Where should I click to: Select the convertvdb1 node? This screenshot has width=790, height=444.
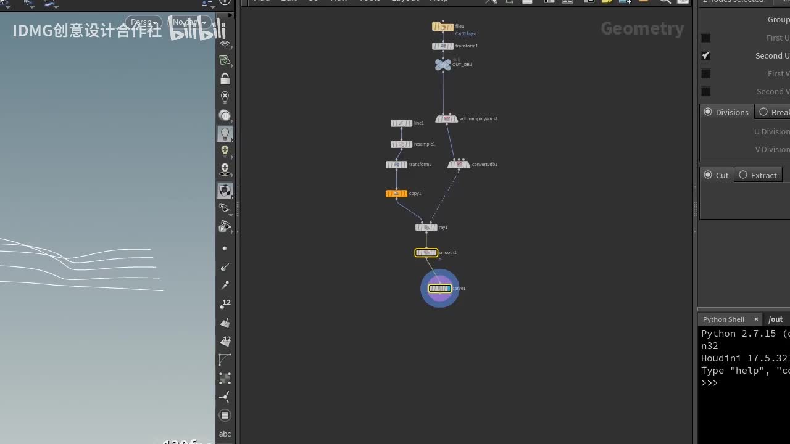point(459,165)
